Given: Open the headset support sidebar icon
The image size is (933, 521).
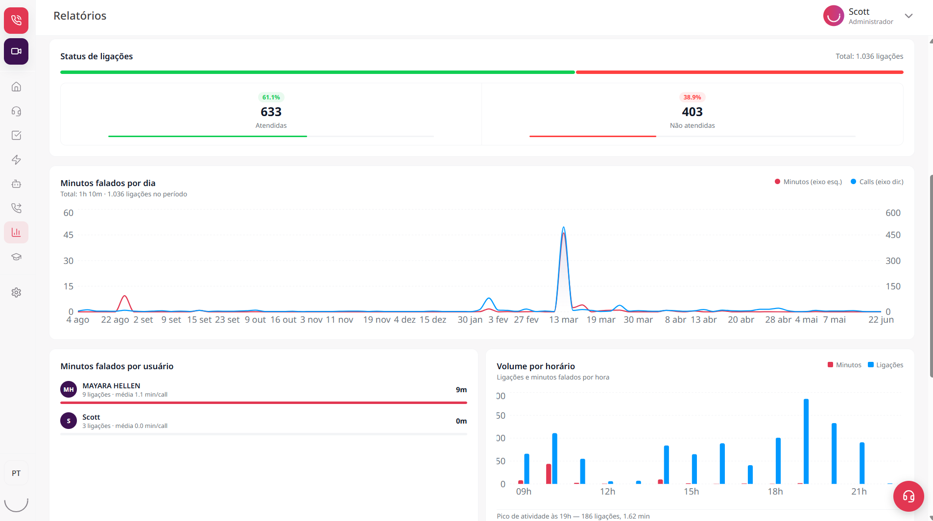Looking at the screenshot, I should point(16,111).
